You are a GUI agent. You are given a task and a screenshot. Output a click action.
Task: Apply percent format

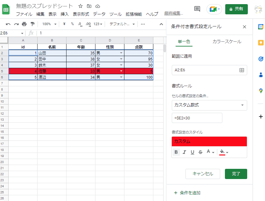coord(72,24)
